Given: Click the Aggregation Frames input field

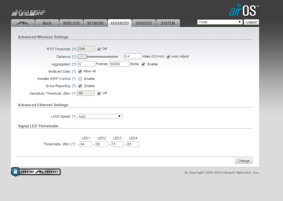Looking at the screenshot, I should 86,64.
